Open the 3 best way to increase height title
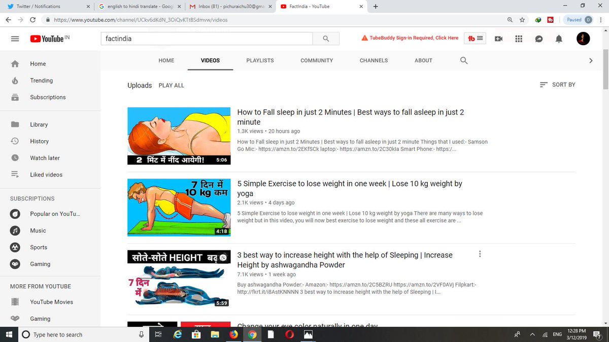The image size is (609, 342). [x=345, y=260]
